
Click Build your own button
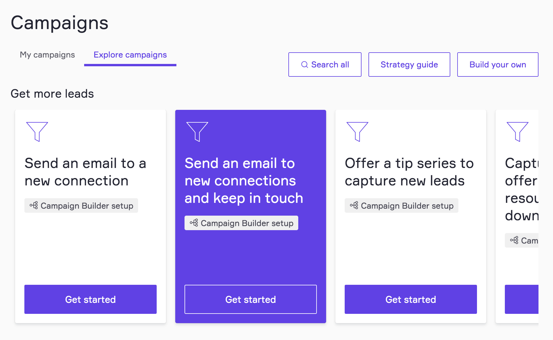[x=498, y=65]
